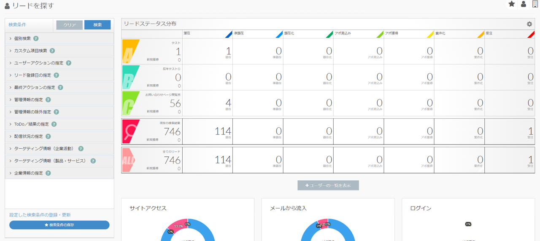Save search conditions with 検索条件の保存

coord(59,225)
